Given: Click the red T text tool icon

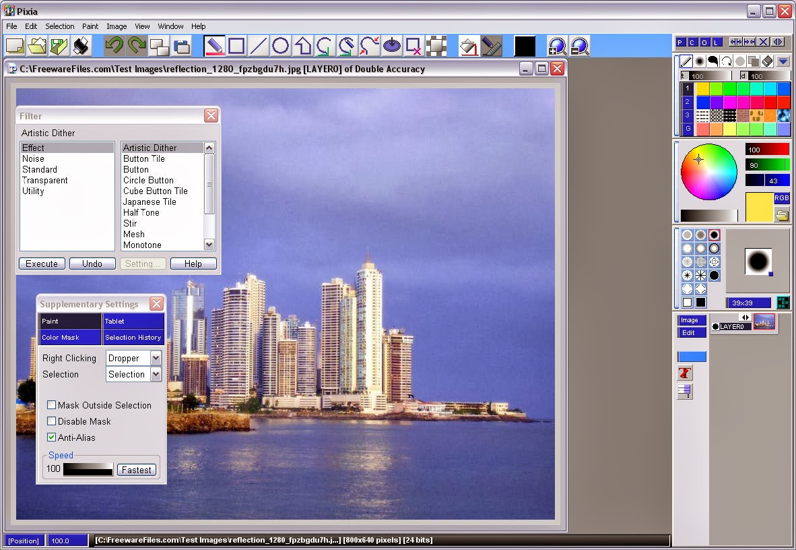Looking at the screenshot, I should pyautogui.click(x=684, y=373).
